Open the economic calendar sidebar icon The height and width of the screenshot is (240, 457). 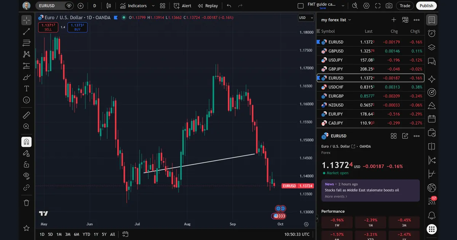point(431,119)
